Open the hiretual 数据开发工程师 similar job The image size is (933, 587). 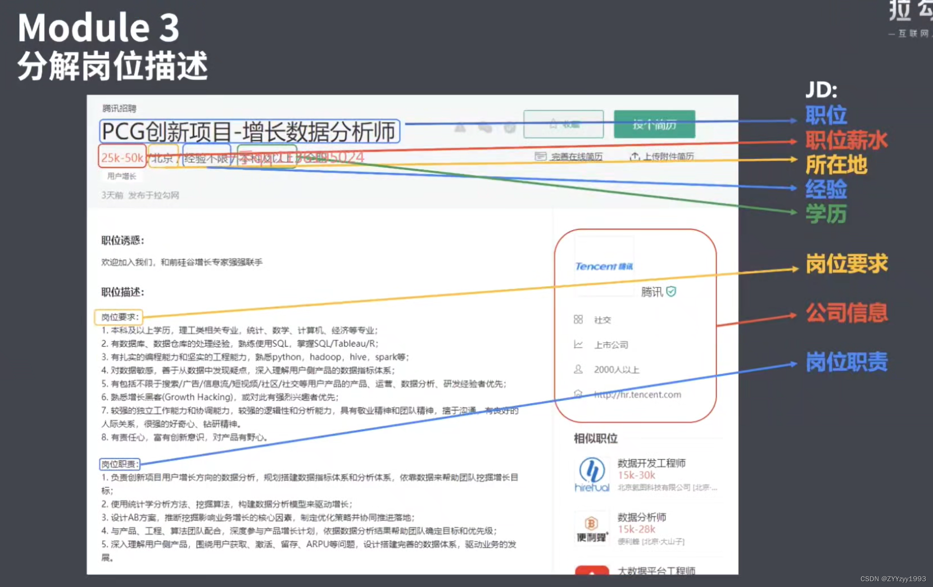tap(651, 463)
